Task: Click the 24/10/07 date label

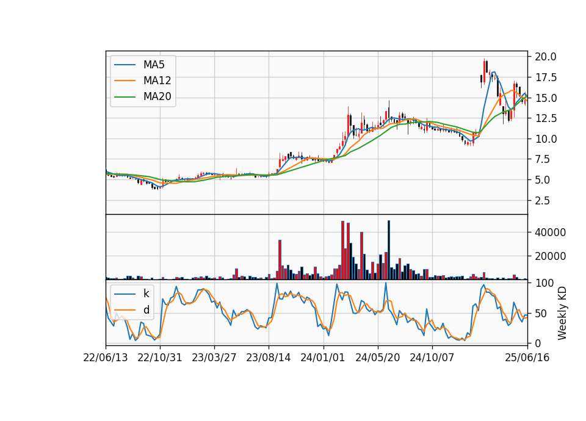Action: click(x=432, y=358)
